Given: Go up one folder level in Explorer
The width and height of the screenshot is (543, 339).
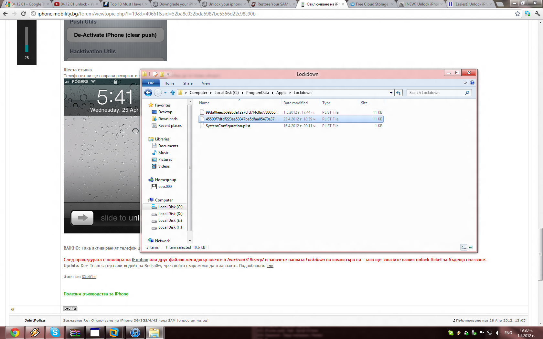Looking at the screenshot, I should click(173, 93).
